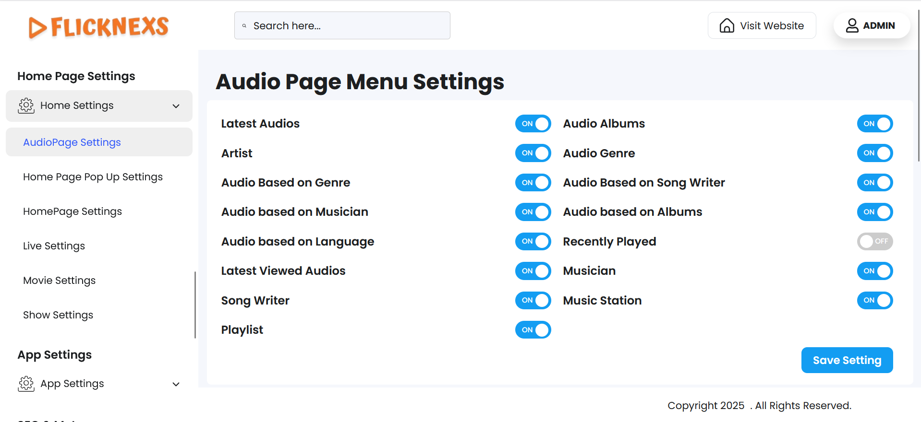Turn off Audio Genre switch

(x=874, y=153)
